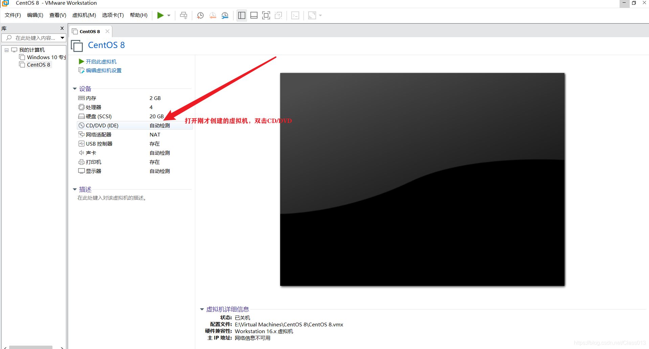The height and width of the screenshot is (349, 649).
Task: Click the revert to snapshot icon
Action: pos(213,16)
